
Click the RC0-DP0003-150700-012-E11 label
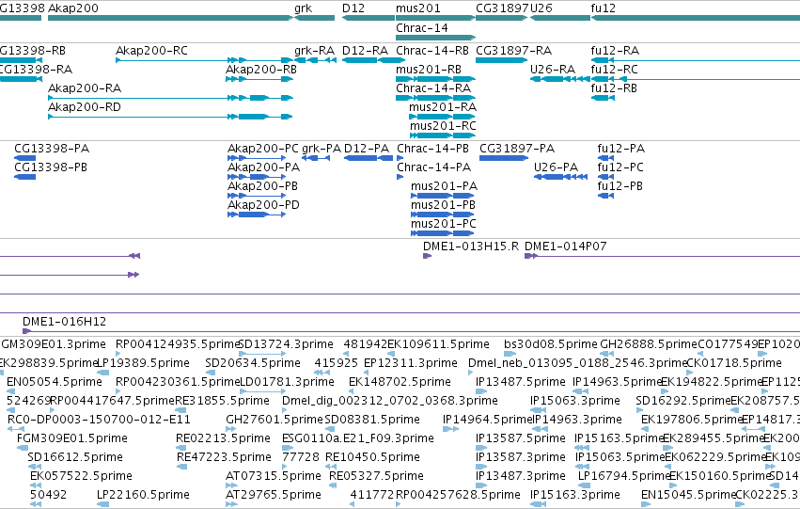pyautogui.click(x=99, y=420)
